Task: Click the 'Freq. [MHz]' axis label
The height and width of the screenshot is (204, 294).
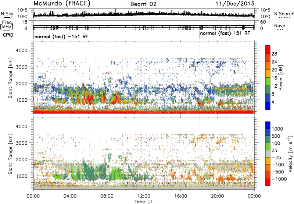Action: (7, 25)
